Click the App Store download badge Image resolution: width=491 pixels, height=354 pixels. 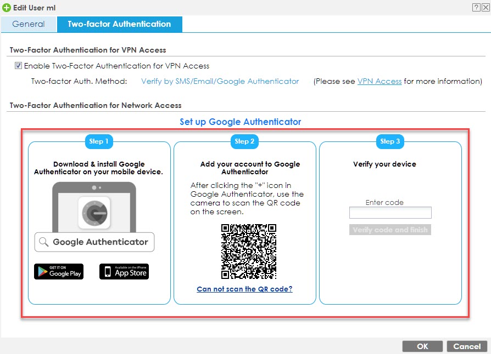(x=124, y=271)
